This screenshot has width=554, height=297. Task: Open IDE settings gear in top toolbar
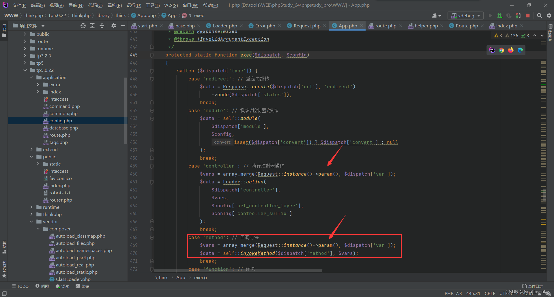(x=549, y=16)
